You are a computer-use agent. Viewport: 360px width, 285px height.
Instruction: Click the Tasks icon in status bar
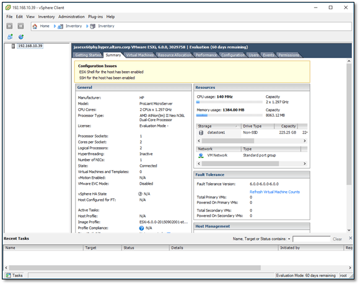point(9,276)
